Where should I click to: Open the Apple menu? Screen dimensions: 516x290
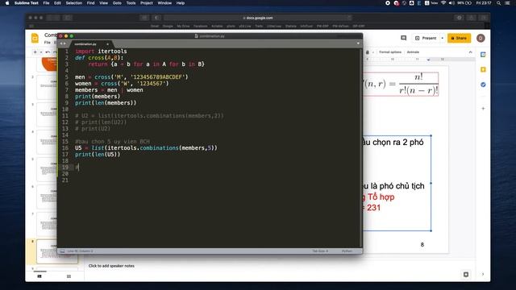(7, 3)
